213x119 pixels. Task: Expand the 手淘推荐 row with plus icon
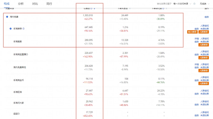pyautogui.click(x=10, y=29)
